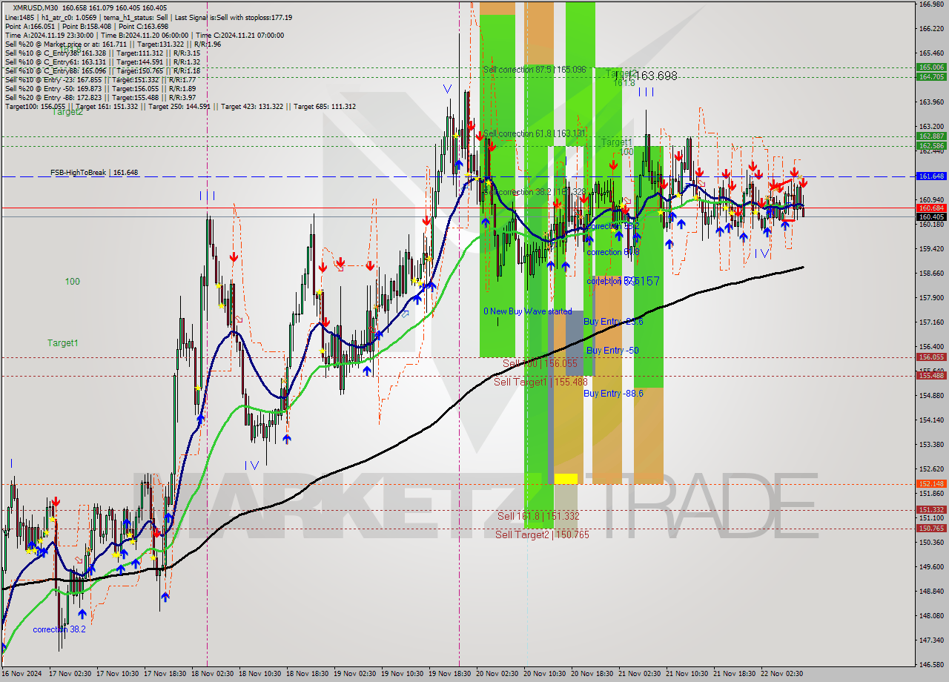Select the FSB-HighToBreak | 161.648 line label

point(94,173)
